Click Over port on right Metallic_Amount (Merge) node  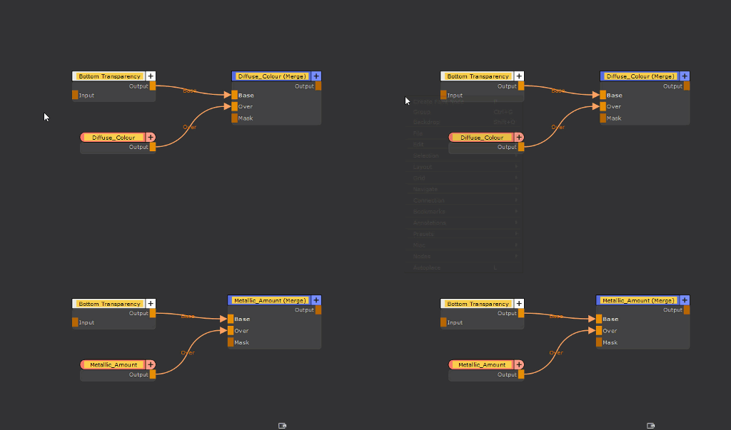pyautogui.click(x=599, y=331)
